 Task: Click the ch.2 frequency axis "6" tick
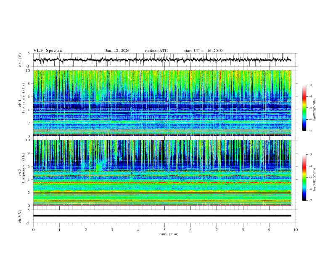[29, 167]
